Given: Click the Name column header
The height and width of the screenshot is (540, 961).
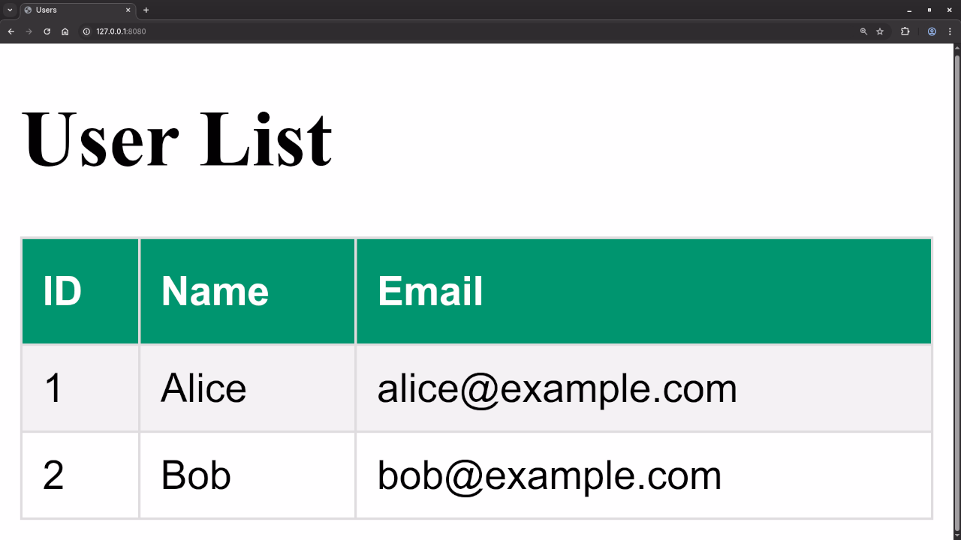Looking at the screenshot, I should [247, 291].
